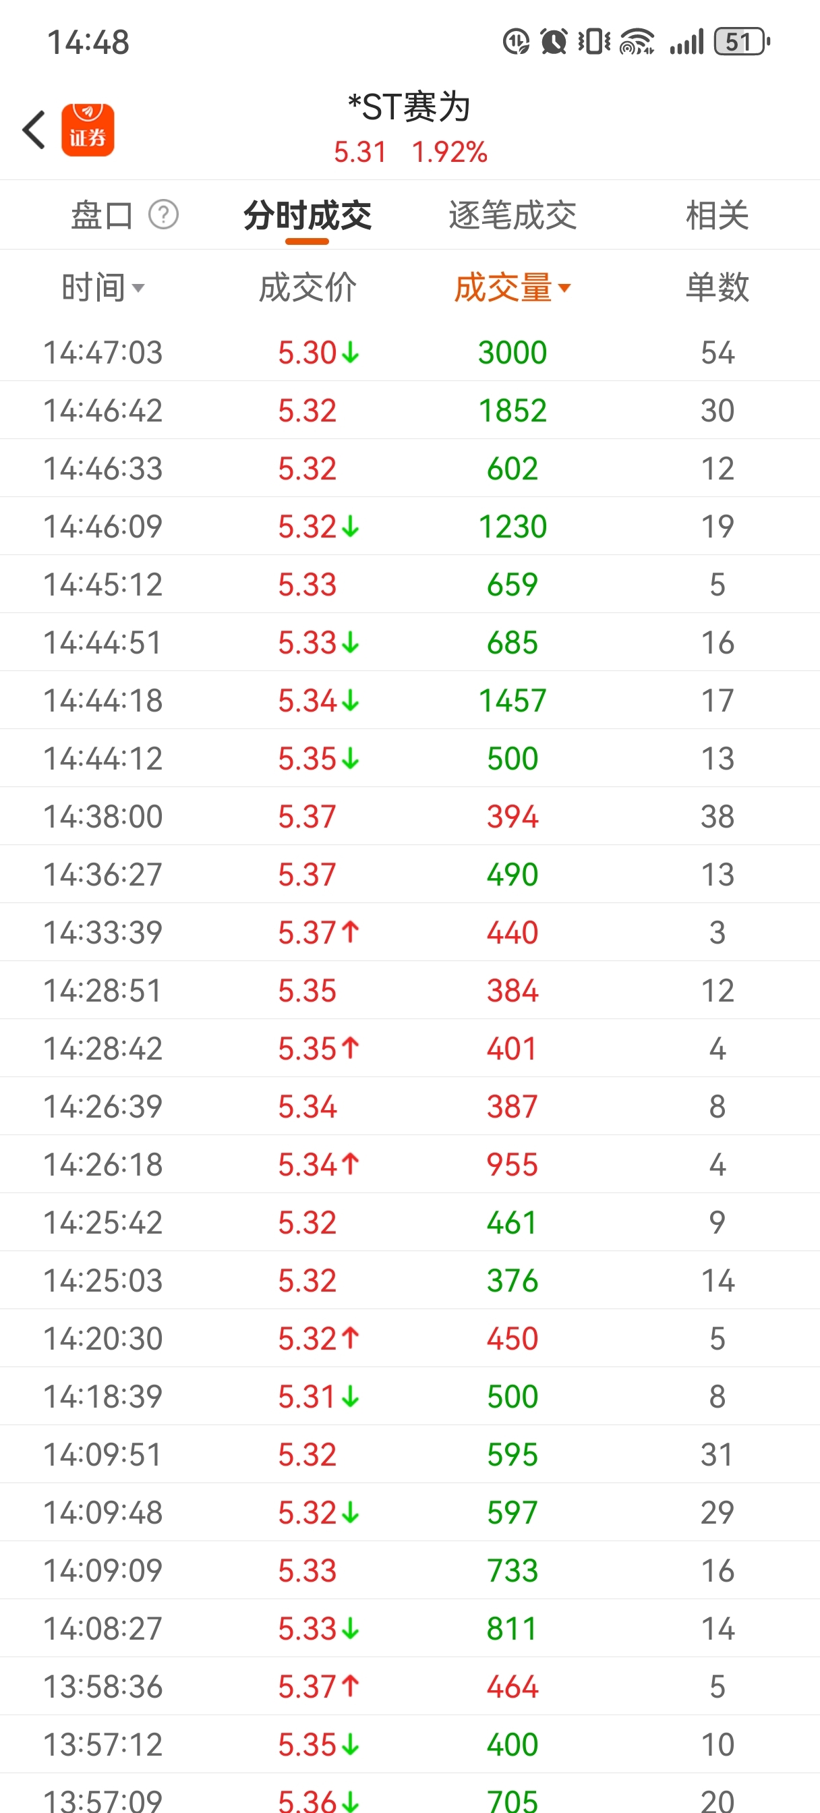
Task: Tap the cellular signal strength icon
Action: [x=686, y=42]
